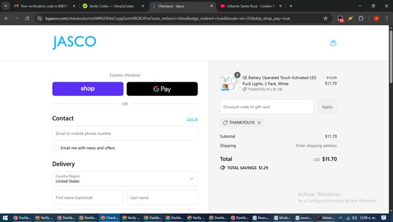
Task: Open the Chrome profile avatar
Action: coord(376,18)
